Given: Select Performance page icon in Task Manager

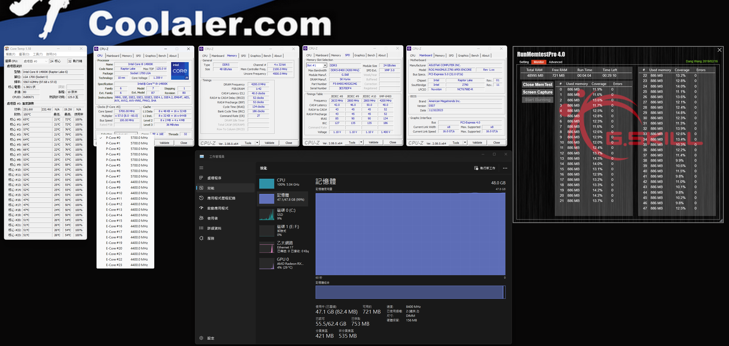Looking at the screenshot, I should point(201,188).
